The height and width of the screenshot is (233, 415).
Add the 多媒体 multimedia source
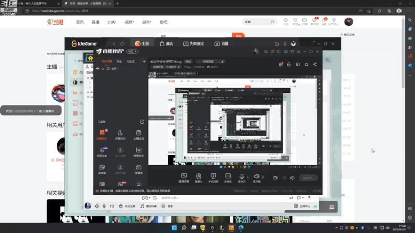[228, 178]
